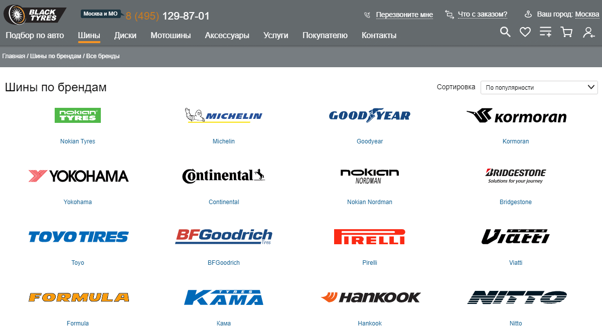This screenshot has height=330, width=602.
Task: Click the Formula logo image
Action: coord(78,297)
